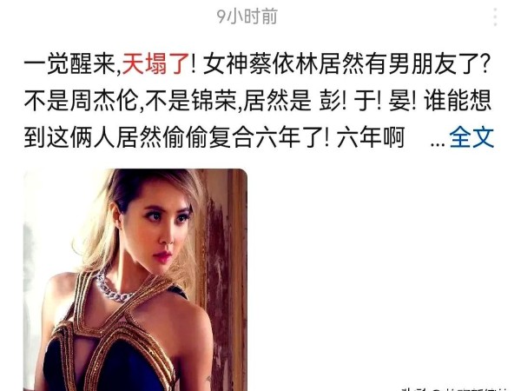Viewport: 521px width, 391px height.
Task: Tap the 彭! 于! 晏! text
Action: coord(367,101)
